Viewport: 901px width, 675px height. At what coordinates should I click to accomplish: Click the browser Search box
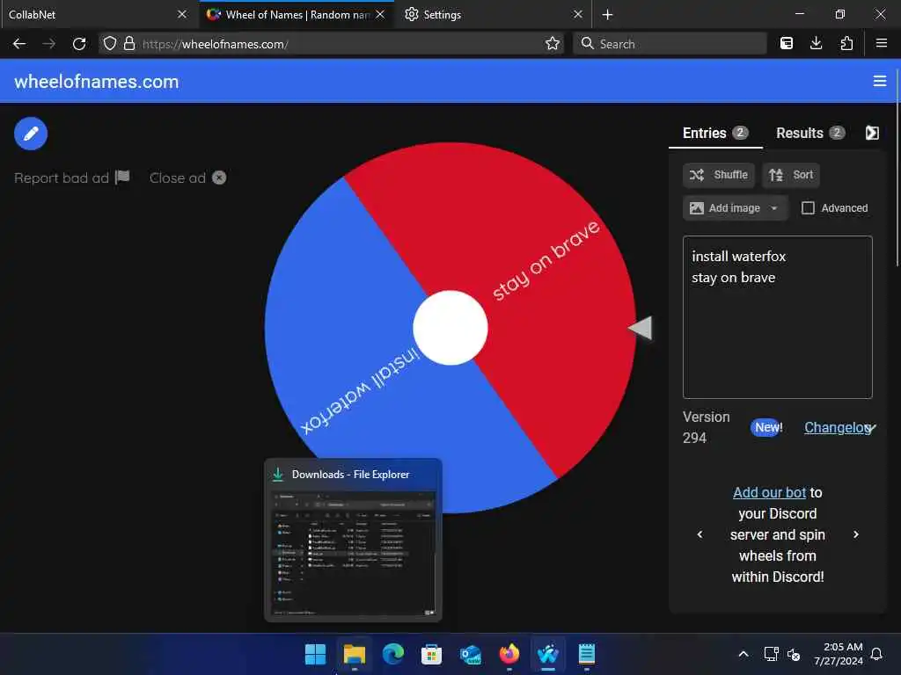670,44
